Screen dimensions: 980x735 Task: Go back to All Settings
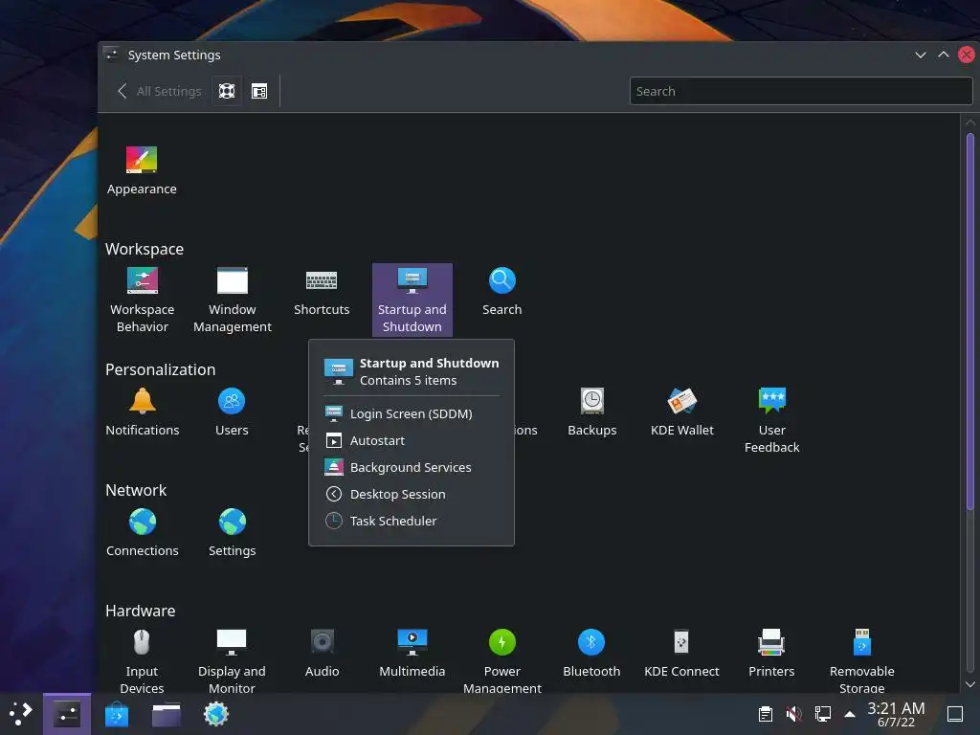[160, 91]
